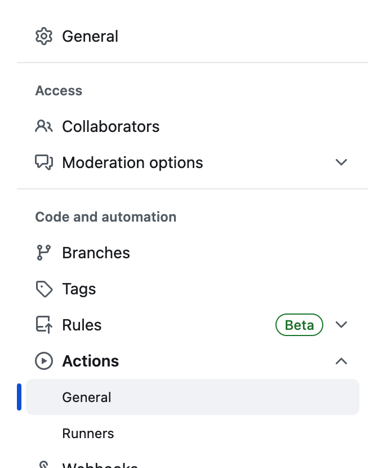Click the green Beta badge
Image resolution: width=374 pixels, height=468 pixels.
click(x=299, y=325)
